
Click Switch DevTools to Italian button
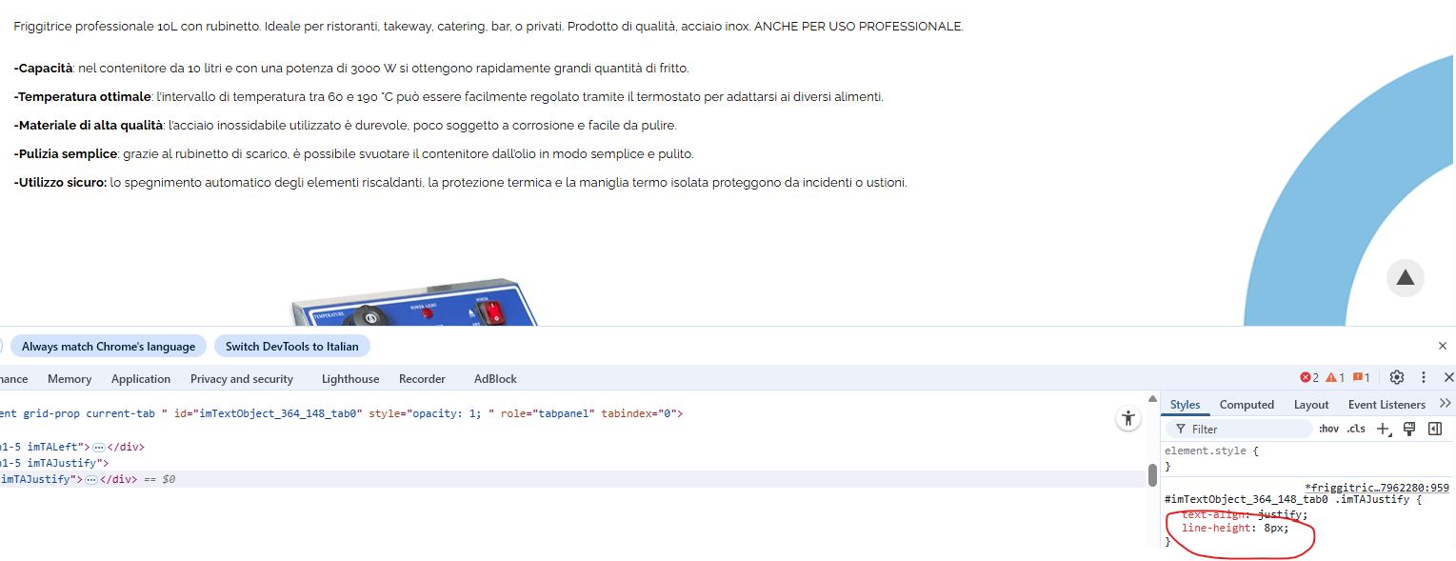292,347
